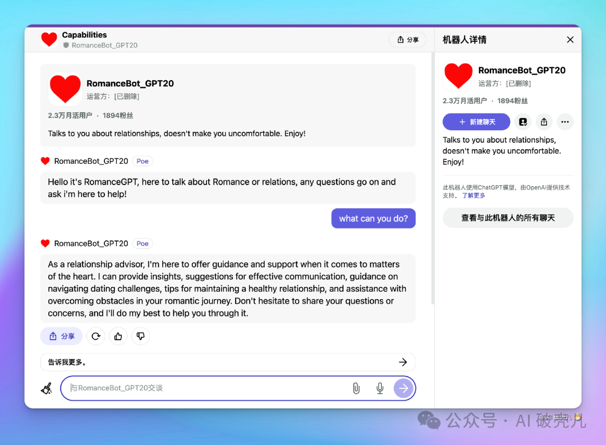Regenerate the response with retry icon
Image resolution: width=606 pixels, height=445 pixels.
pos(96,336)
